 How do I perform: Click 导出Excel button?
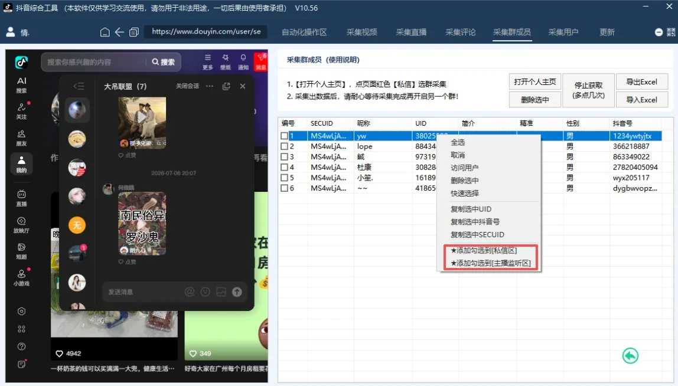[641, 81]
